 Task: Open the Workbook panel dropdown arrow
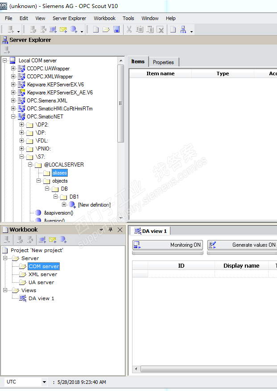tap(101, 230)
